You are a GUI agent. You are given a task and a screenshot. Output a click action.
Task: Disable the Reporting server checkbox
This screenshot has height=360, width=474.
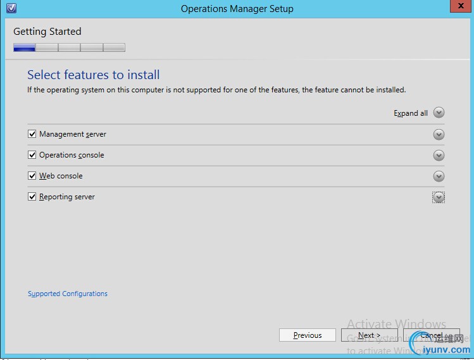tap(32, 197)
